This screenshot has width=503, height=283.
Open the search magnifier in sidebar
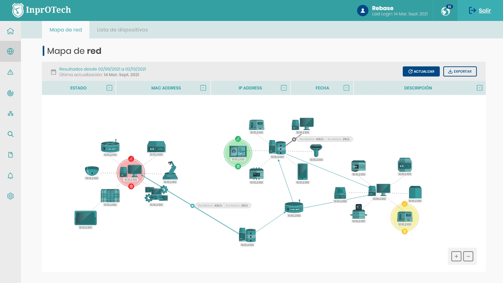tap(10, 134)
